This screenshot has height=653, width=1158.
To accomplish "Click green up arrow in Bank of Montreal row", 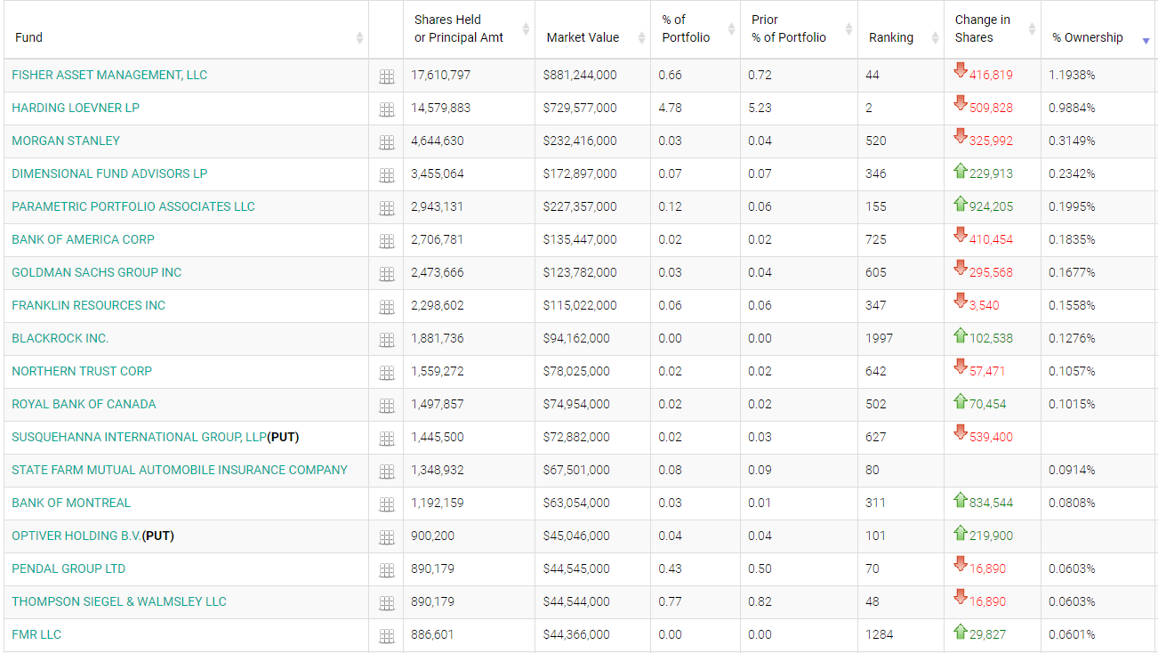I will pyautogui.click(x=960, y=499).
